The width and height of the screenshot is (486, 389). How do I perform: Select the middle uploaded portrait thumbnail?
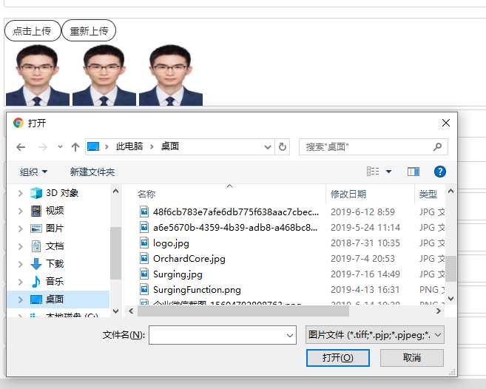(x=104, y=75)
